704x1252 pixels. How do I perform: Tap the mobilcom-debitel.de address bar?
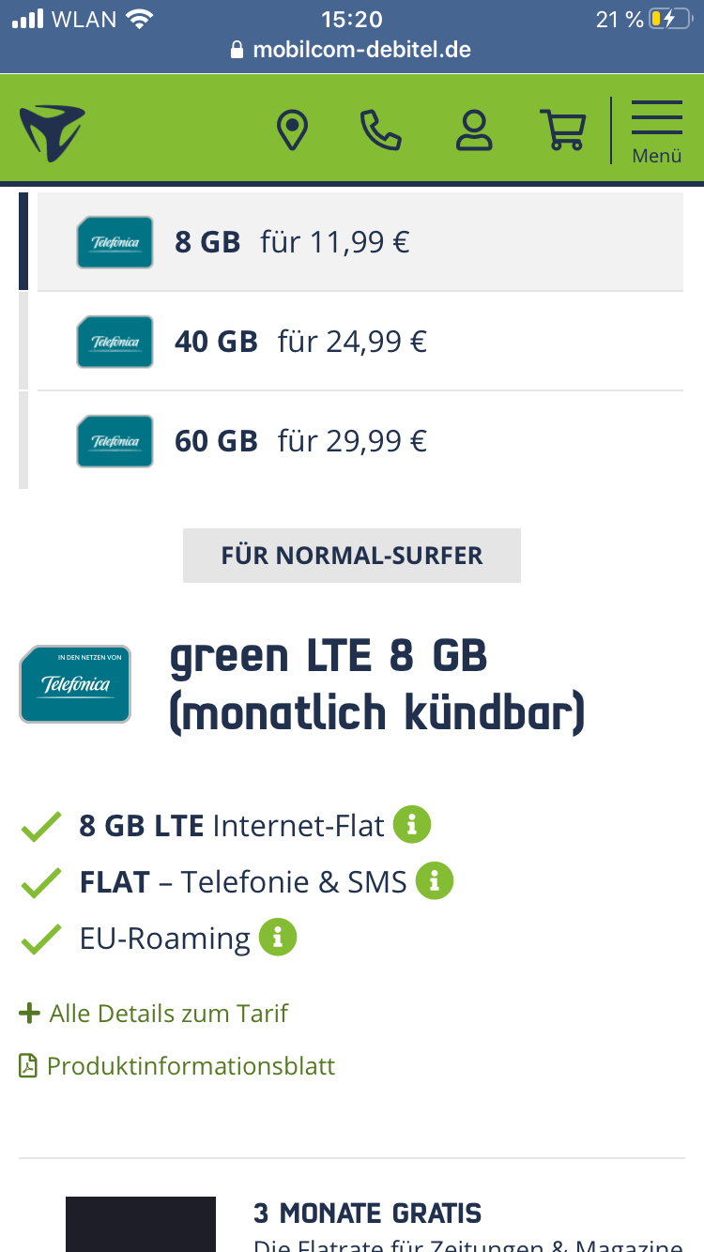(352, 50)
